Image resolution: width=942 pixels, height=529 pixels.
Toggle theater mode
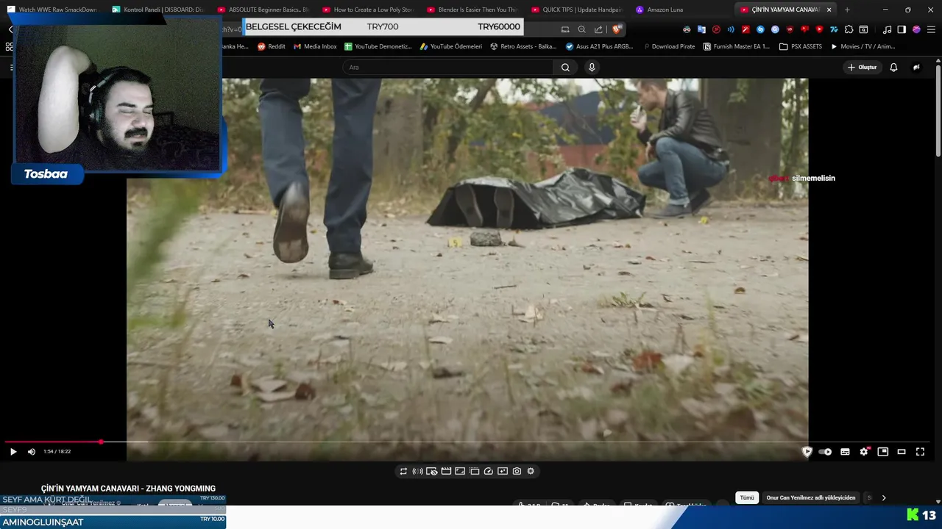[902, 452]
